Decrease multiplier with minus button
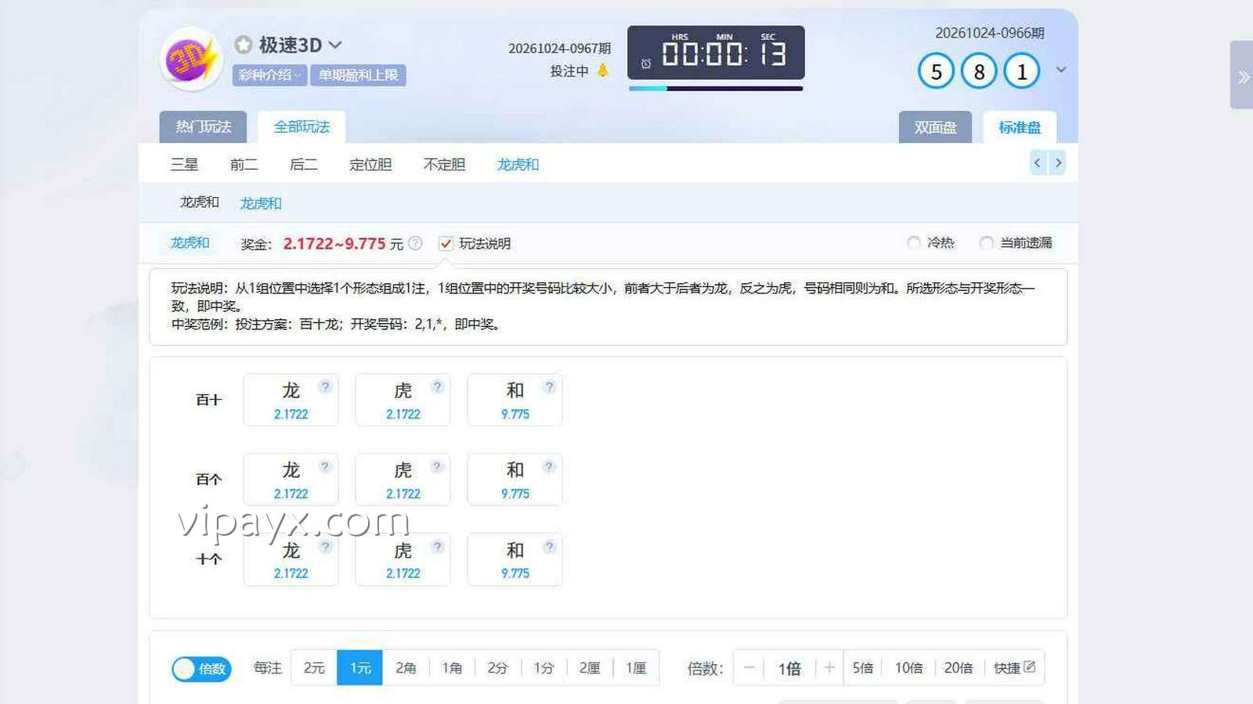The image size is (1253, 704). click(749, 668)
